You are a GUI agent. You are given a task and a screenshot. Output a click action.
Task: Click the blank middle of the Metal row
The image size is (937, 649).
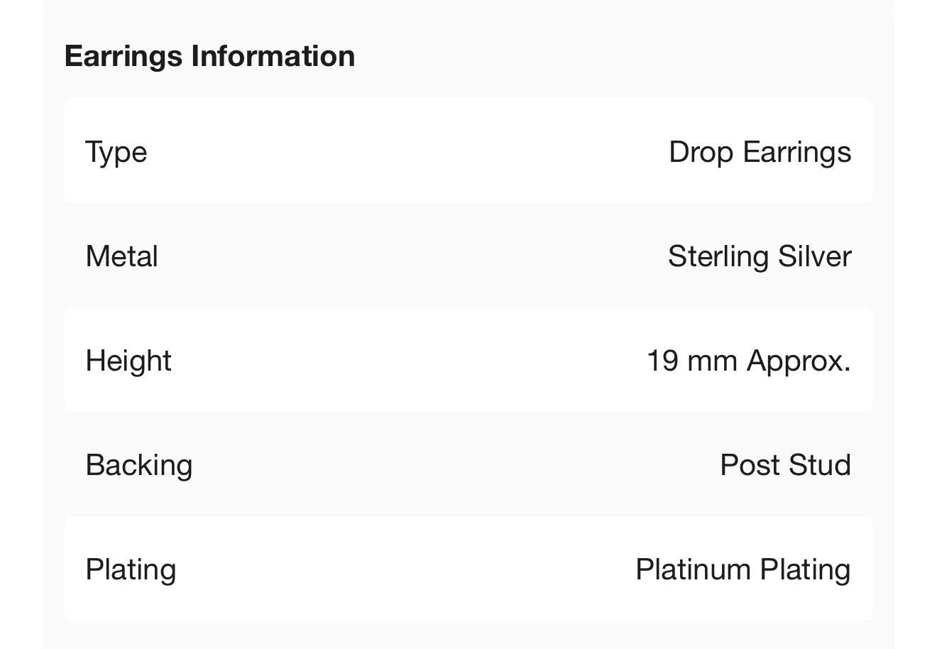coord(412,256)
